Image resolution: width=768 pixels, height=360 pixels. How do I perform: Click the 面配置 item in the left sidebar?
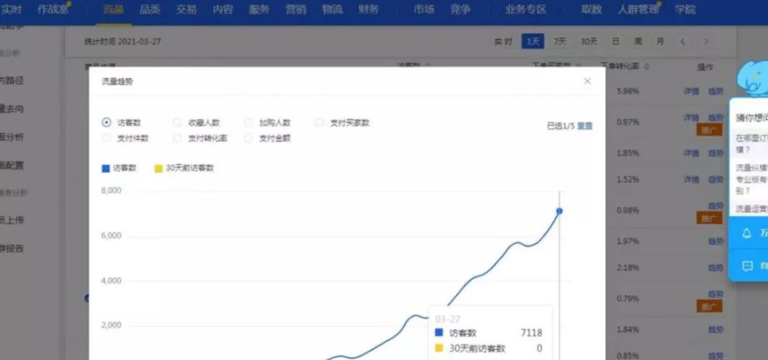point(12,165)
